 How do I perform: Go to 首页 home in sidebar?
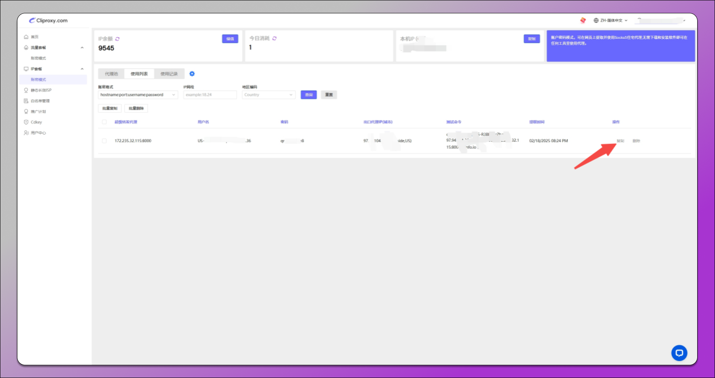click(34, 37)
